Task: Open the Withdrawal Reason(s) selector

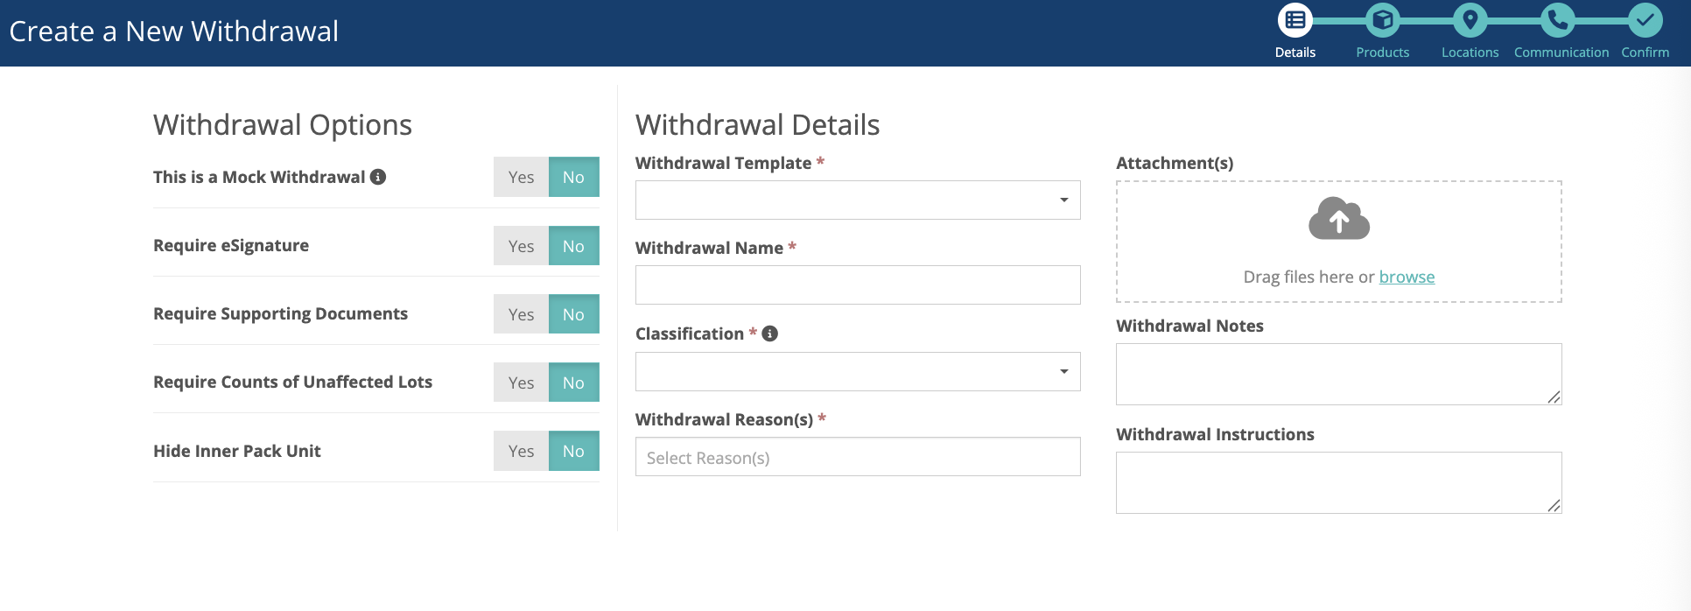Action: 858,457
